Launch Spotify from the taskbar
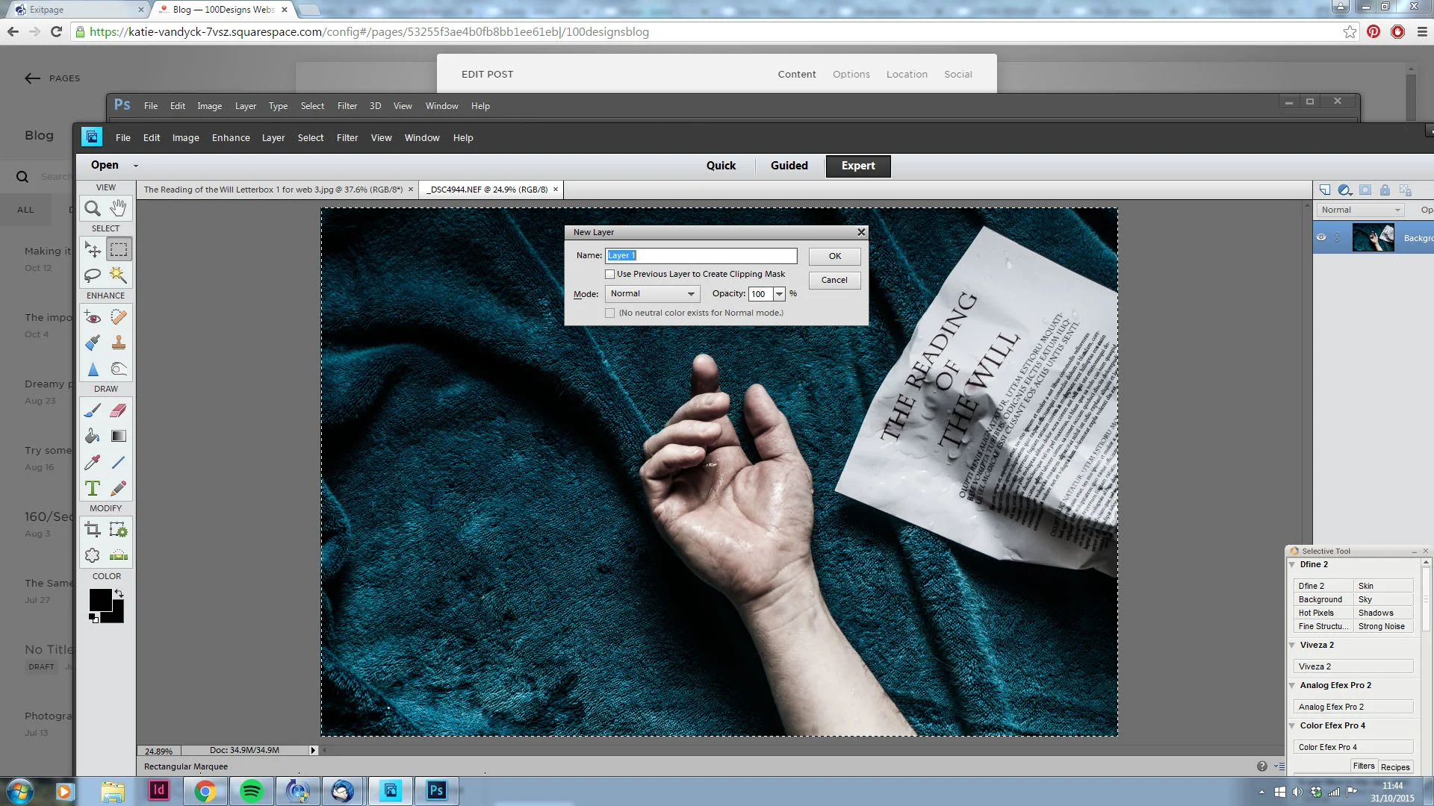 click(x=252, y=790)
